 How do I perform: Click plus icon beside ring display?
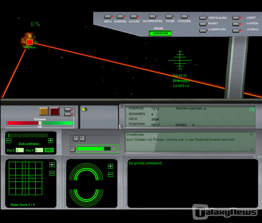[x=110, y=166]
